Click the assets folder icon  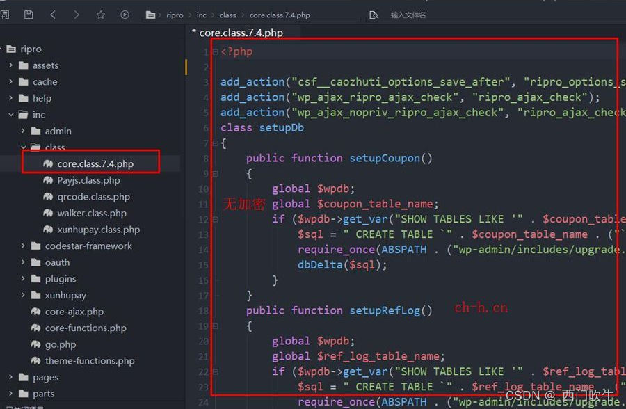pyautogui.click(x=24, y=65)
